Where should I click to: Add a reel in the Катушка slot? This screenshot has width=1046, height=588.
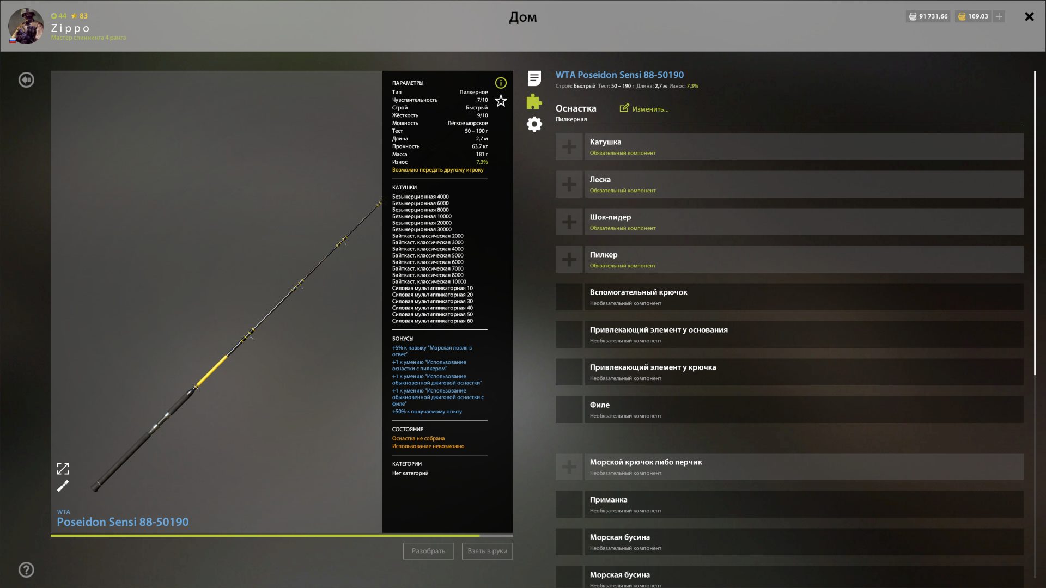click(x=569, y=146)
